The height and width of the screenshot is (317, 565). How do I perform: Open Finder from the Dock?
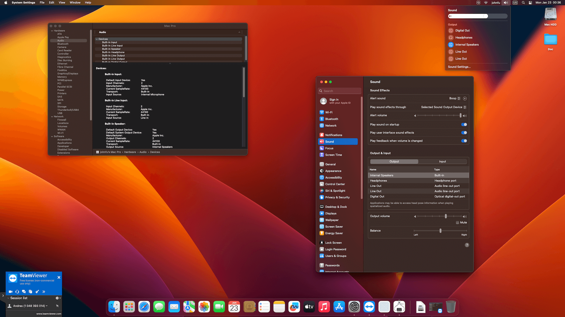point(114,307)
